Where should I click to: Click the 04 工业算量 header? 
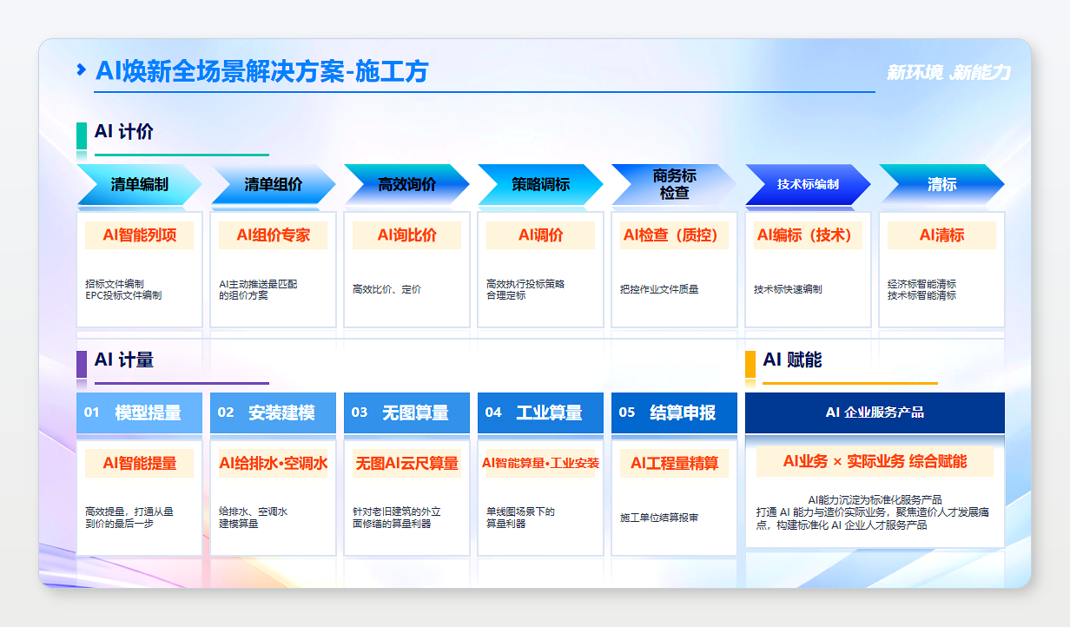click(x=541, y=412)
